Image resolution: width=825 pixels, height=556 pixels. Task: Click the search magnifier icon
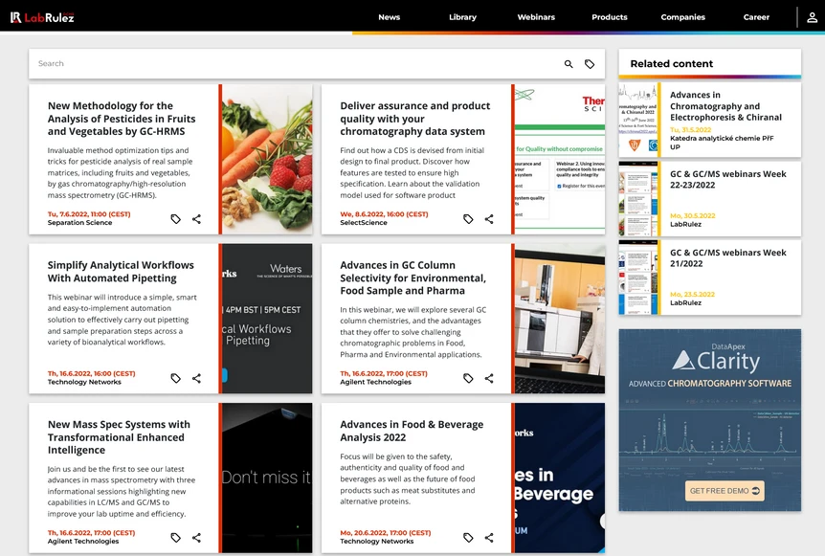coord(569,64)
